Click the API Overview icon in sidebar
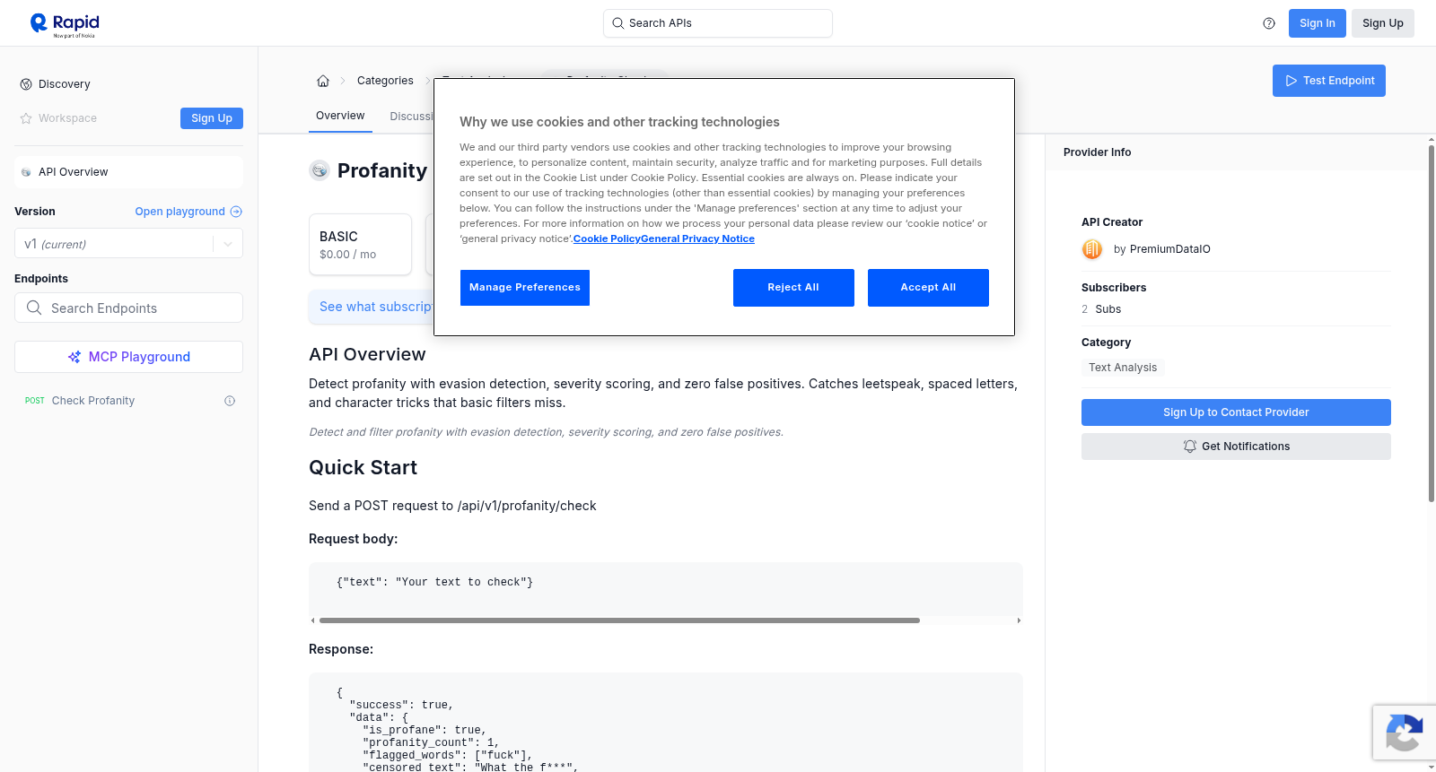 [26, 172]
